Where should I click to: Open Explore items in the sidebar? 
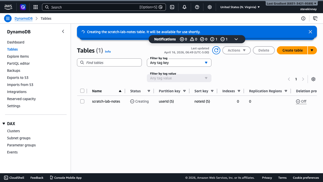(x=18, y=56)
